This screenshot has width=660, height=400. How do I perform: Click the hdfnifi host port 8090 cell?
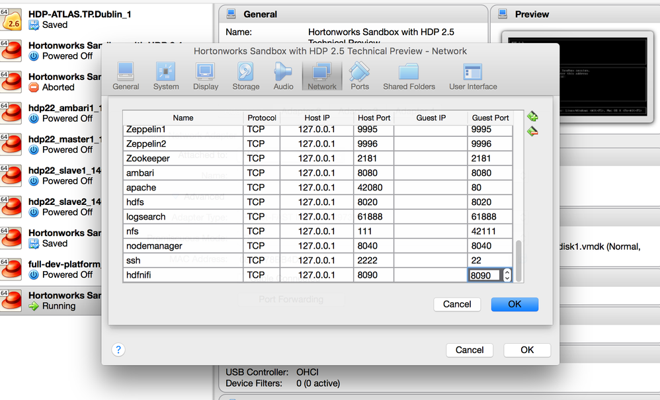[374, 275]
